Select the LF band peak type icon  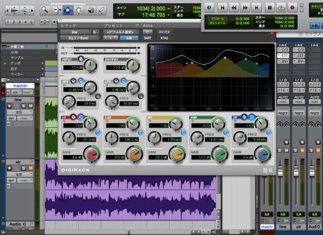coord(73,117)
